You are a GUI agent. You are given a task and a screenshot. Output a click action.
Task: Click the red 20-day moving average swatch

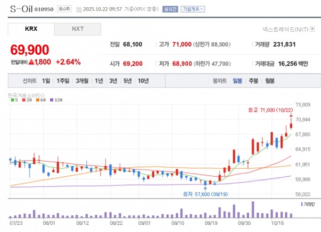coord(24,100)
